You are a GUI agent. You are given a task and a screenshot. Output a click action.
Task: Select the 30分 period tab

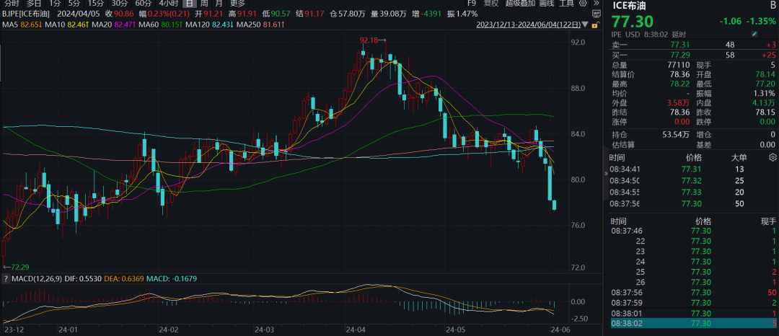coord(119,3)
